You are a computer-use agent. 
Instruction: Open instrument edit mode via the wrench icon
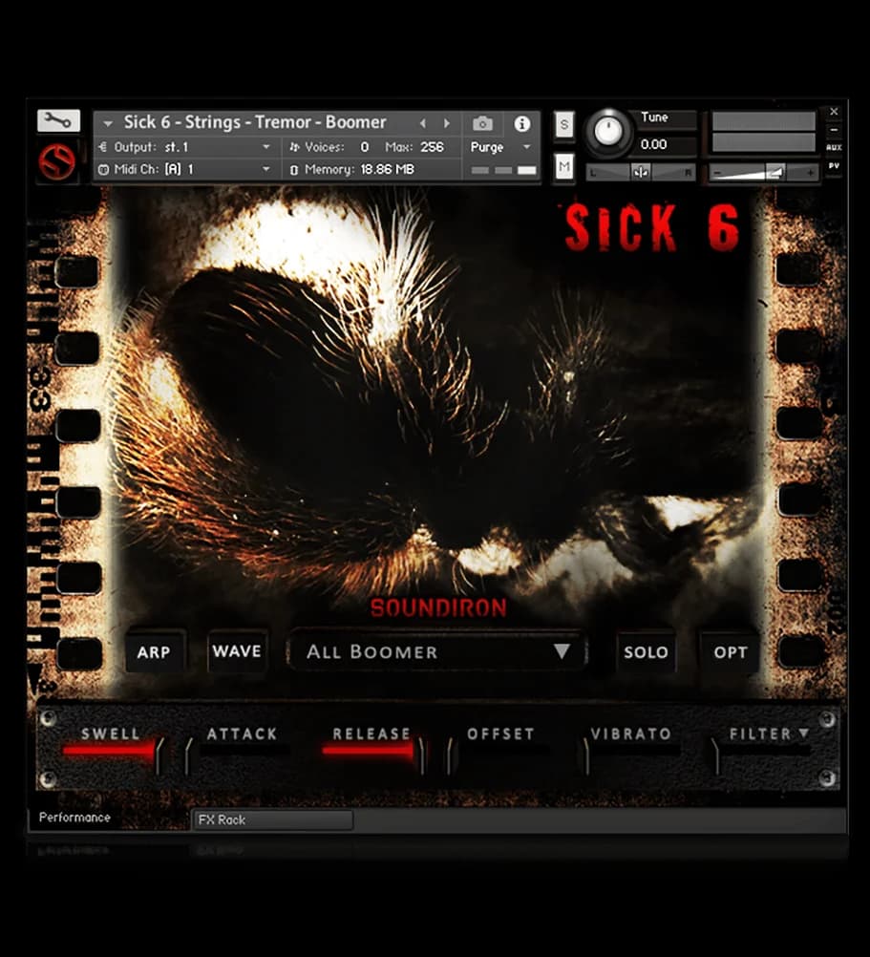point(55,119)
